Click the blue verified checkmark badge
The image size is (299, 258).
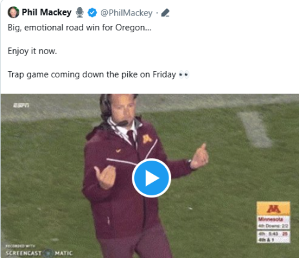92,13
